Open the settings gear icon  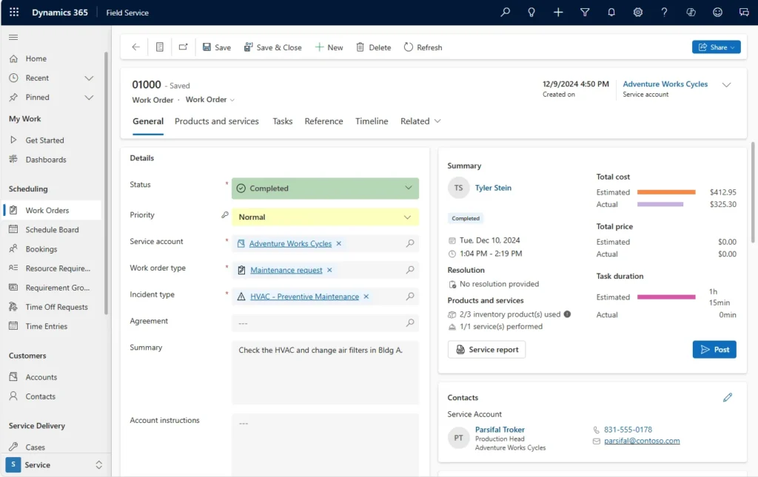(637, 13)
